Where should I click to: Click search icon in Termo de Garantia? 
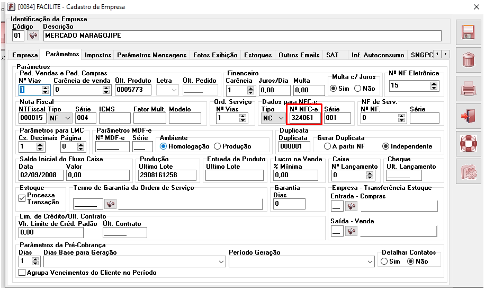click(111, 204)
